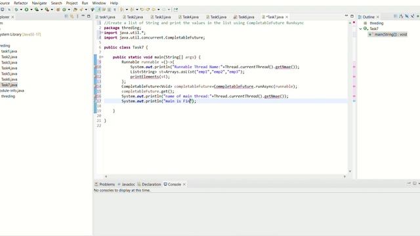420x236 pixels.
Task: Toggle Block Selection Mode in toolbar
Action: point(109,9)
